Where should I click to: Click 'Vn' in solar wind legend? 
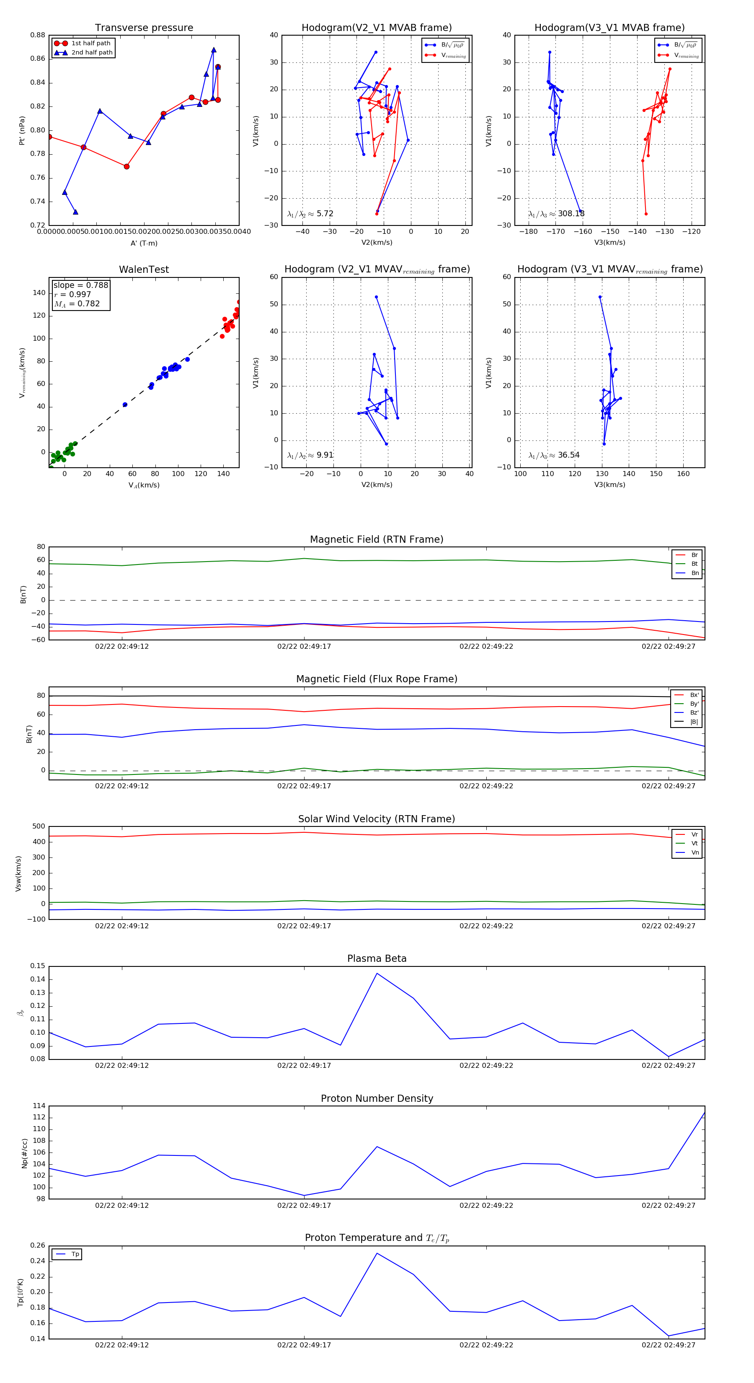tap(687, 852)
